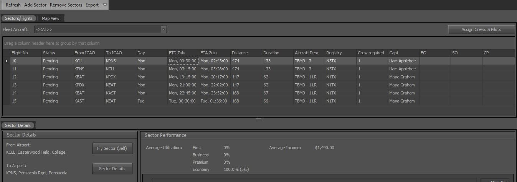Click Refresh in the top toolbar
517x182 pixels.
[13, 5]
